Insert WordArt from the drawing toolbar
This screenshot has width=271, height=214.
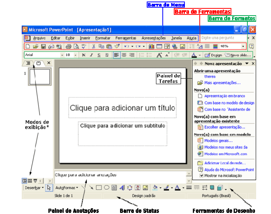coord(122,188)
